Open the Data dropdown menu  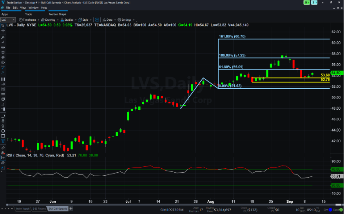point(109,20)
